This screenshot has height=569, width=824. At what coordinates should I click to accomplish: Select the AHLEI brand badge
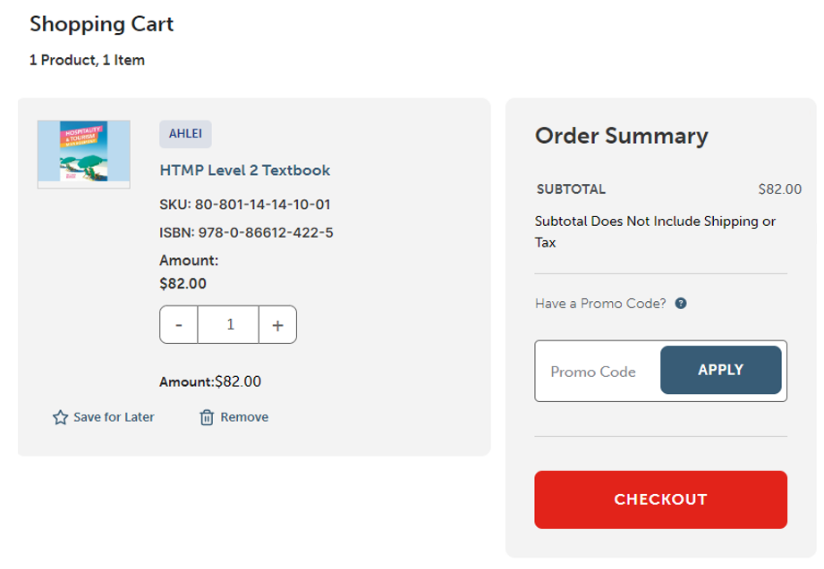coord(185,134)
